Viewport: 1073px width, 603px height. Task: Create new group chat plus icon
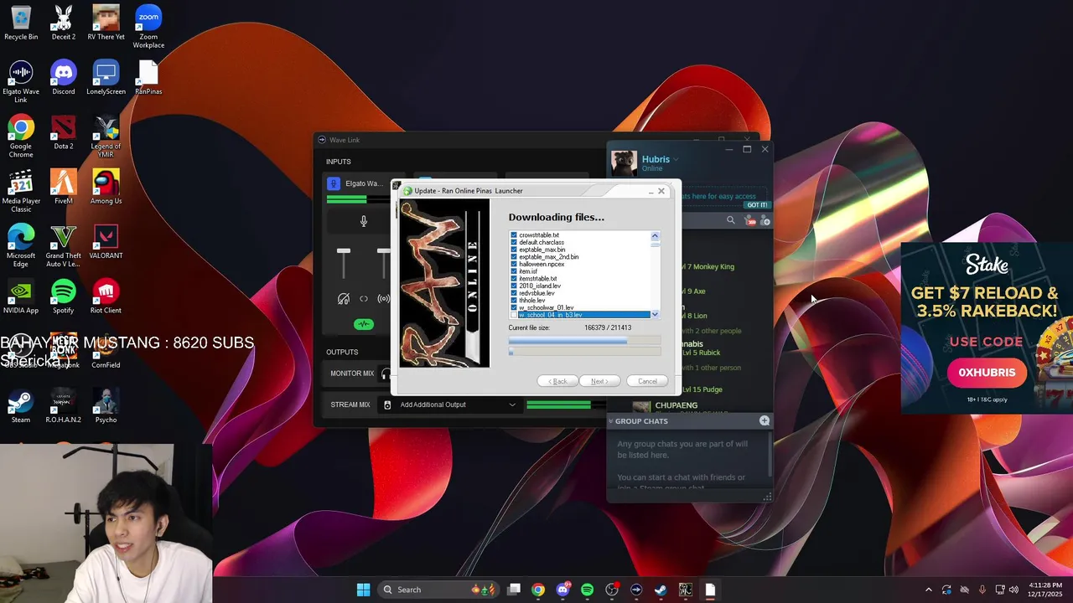[x=765, y=420]
